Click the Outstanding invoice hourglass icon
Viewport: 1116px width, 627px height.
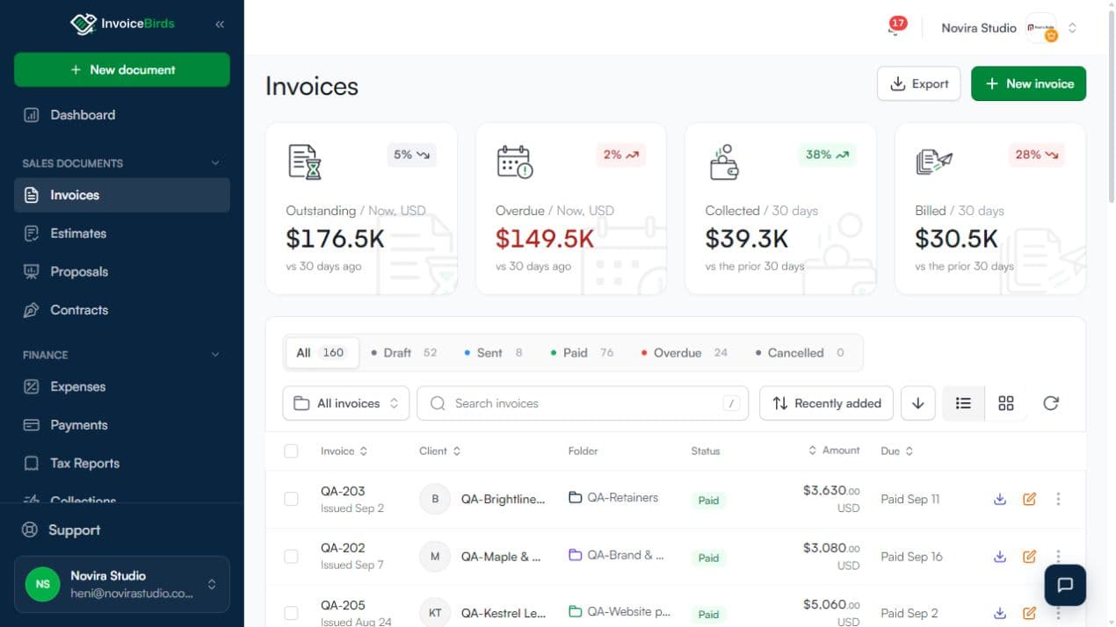tap(305, 162)
